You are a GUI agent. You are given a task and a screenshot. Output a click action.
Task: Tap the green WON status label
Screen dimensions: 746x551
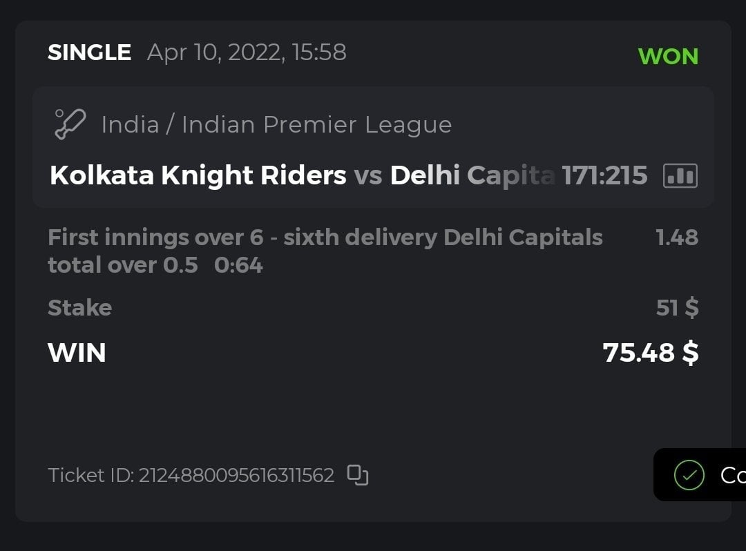668,57
